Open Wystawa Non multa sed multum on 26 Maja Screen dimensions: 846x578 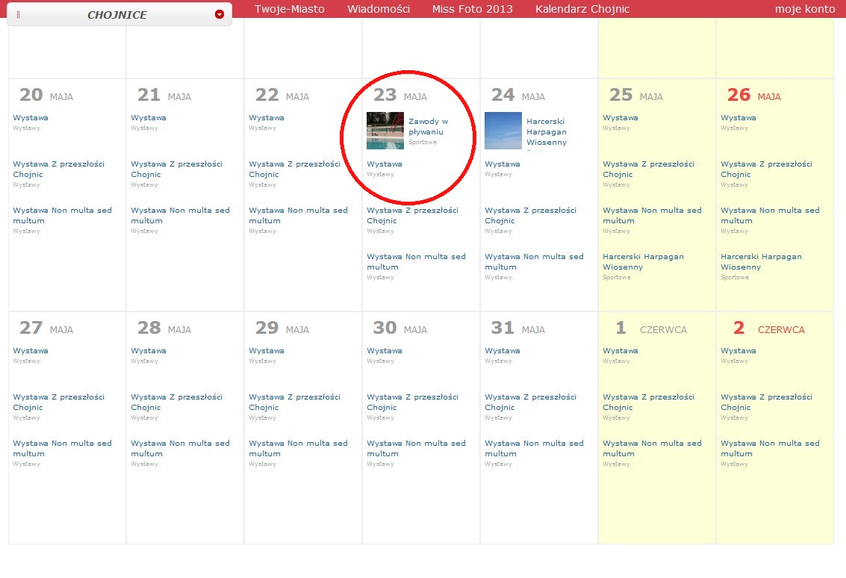tap(770, 215)
